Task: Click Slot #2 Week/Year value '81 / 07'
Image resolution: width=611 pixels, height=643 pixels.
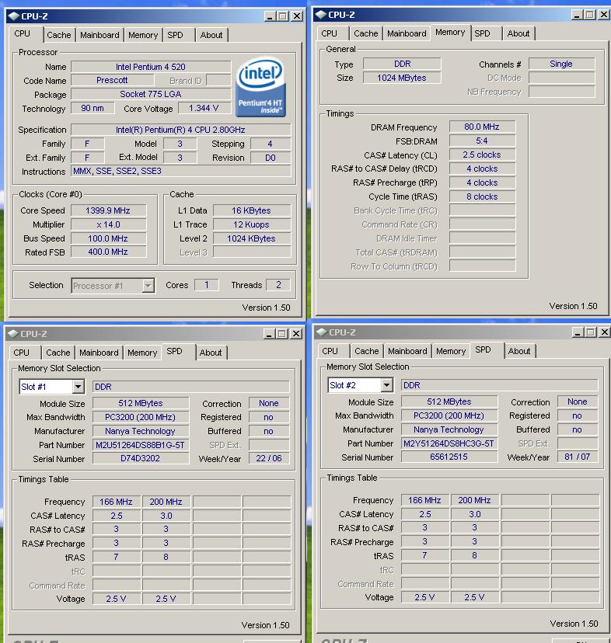Action: (578, 457)
